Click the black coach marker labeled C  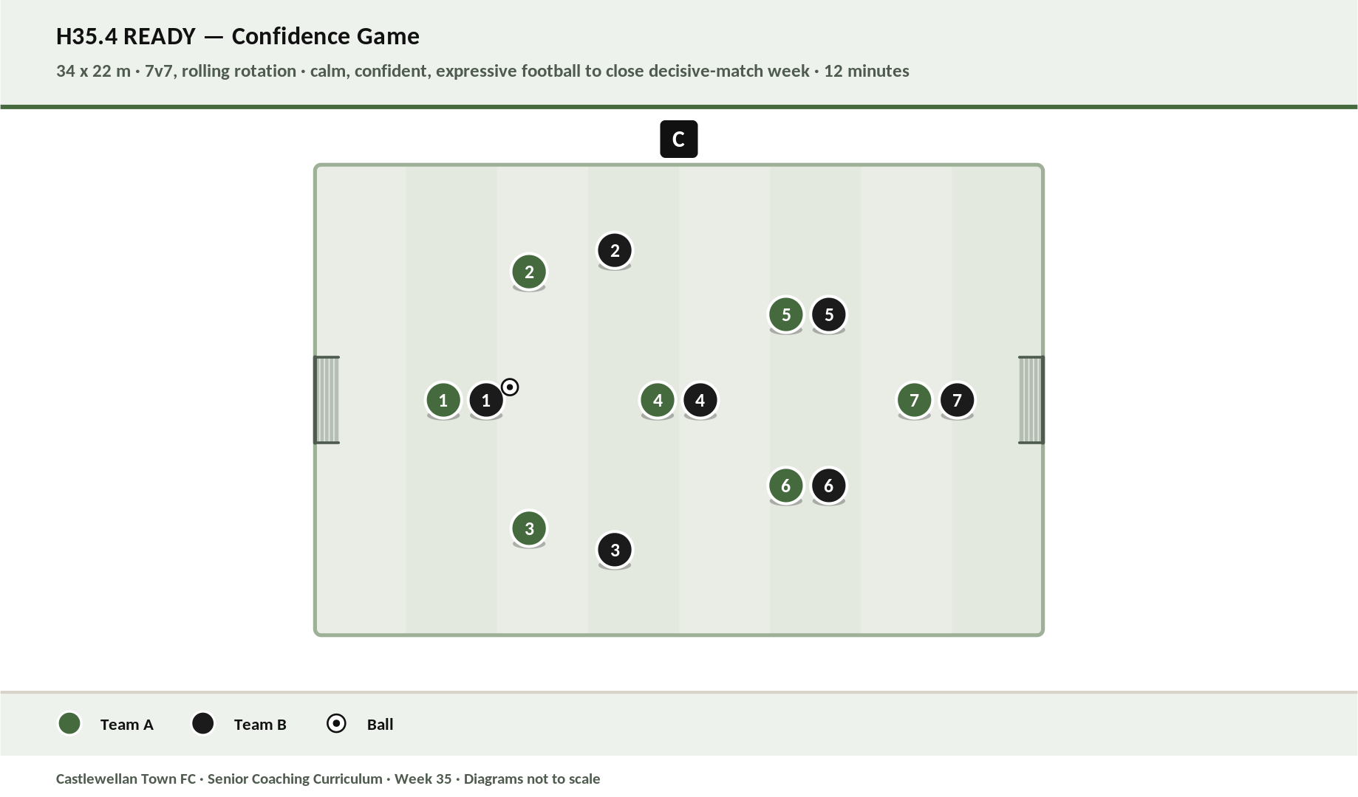tap(678, 139)
